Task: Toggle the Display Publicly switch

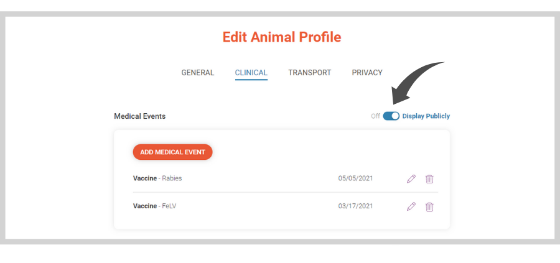Action: pos(391,116)
